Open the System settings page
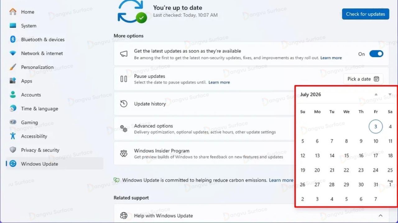Screen dimensions: 398x223 (29, 26)
